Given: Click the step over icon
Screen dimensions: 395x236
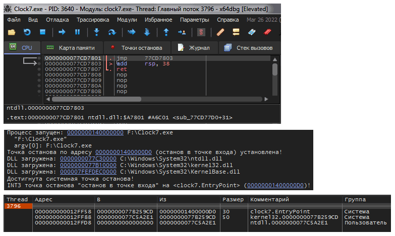Looking at the screenshot, I should tap(112, 32).
